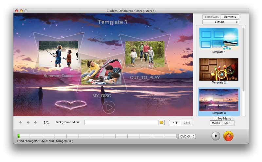The height and width of the screenshot is (162, 262).
Task: Choose the Template 3 thumbnail
Action: click(x=219, y=100)
